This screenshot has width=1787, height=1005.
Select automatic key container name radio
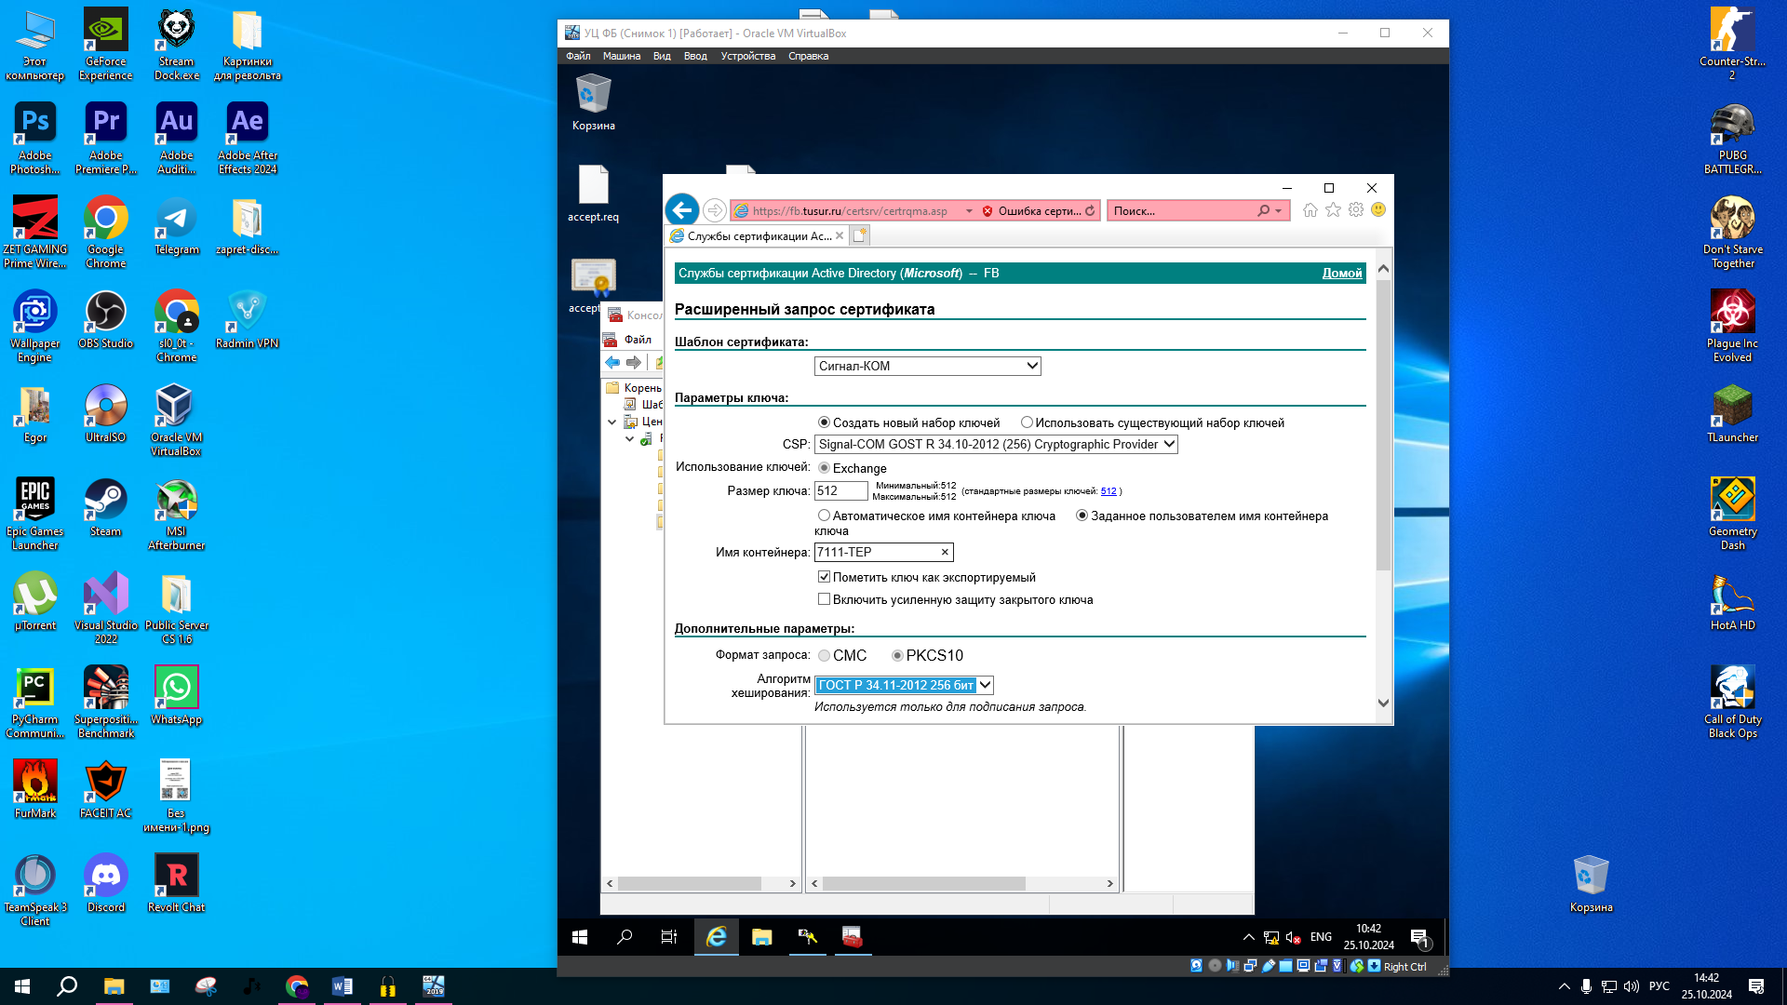[824, 516]
